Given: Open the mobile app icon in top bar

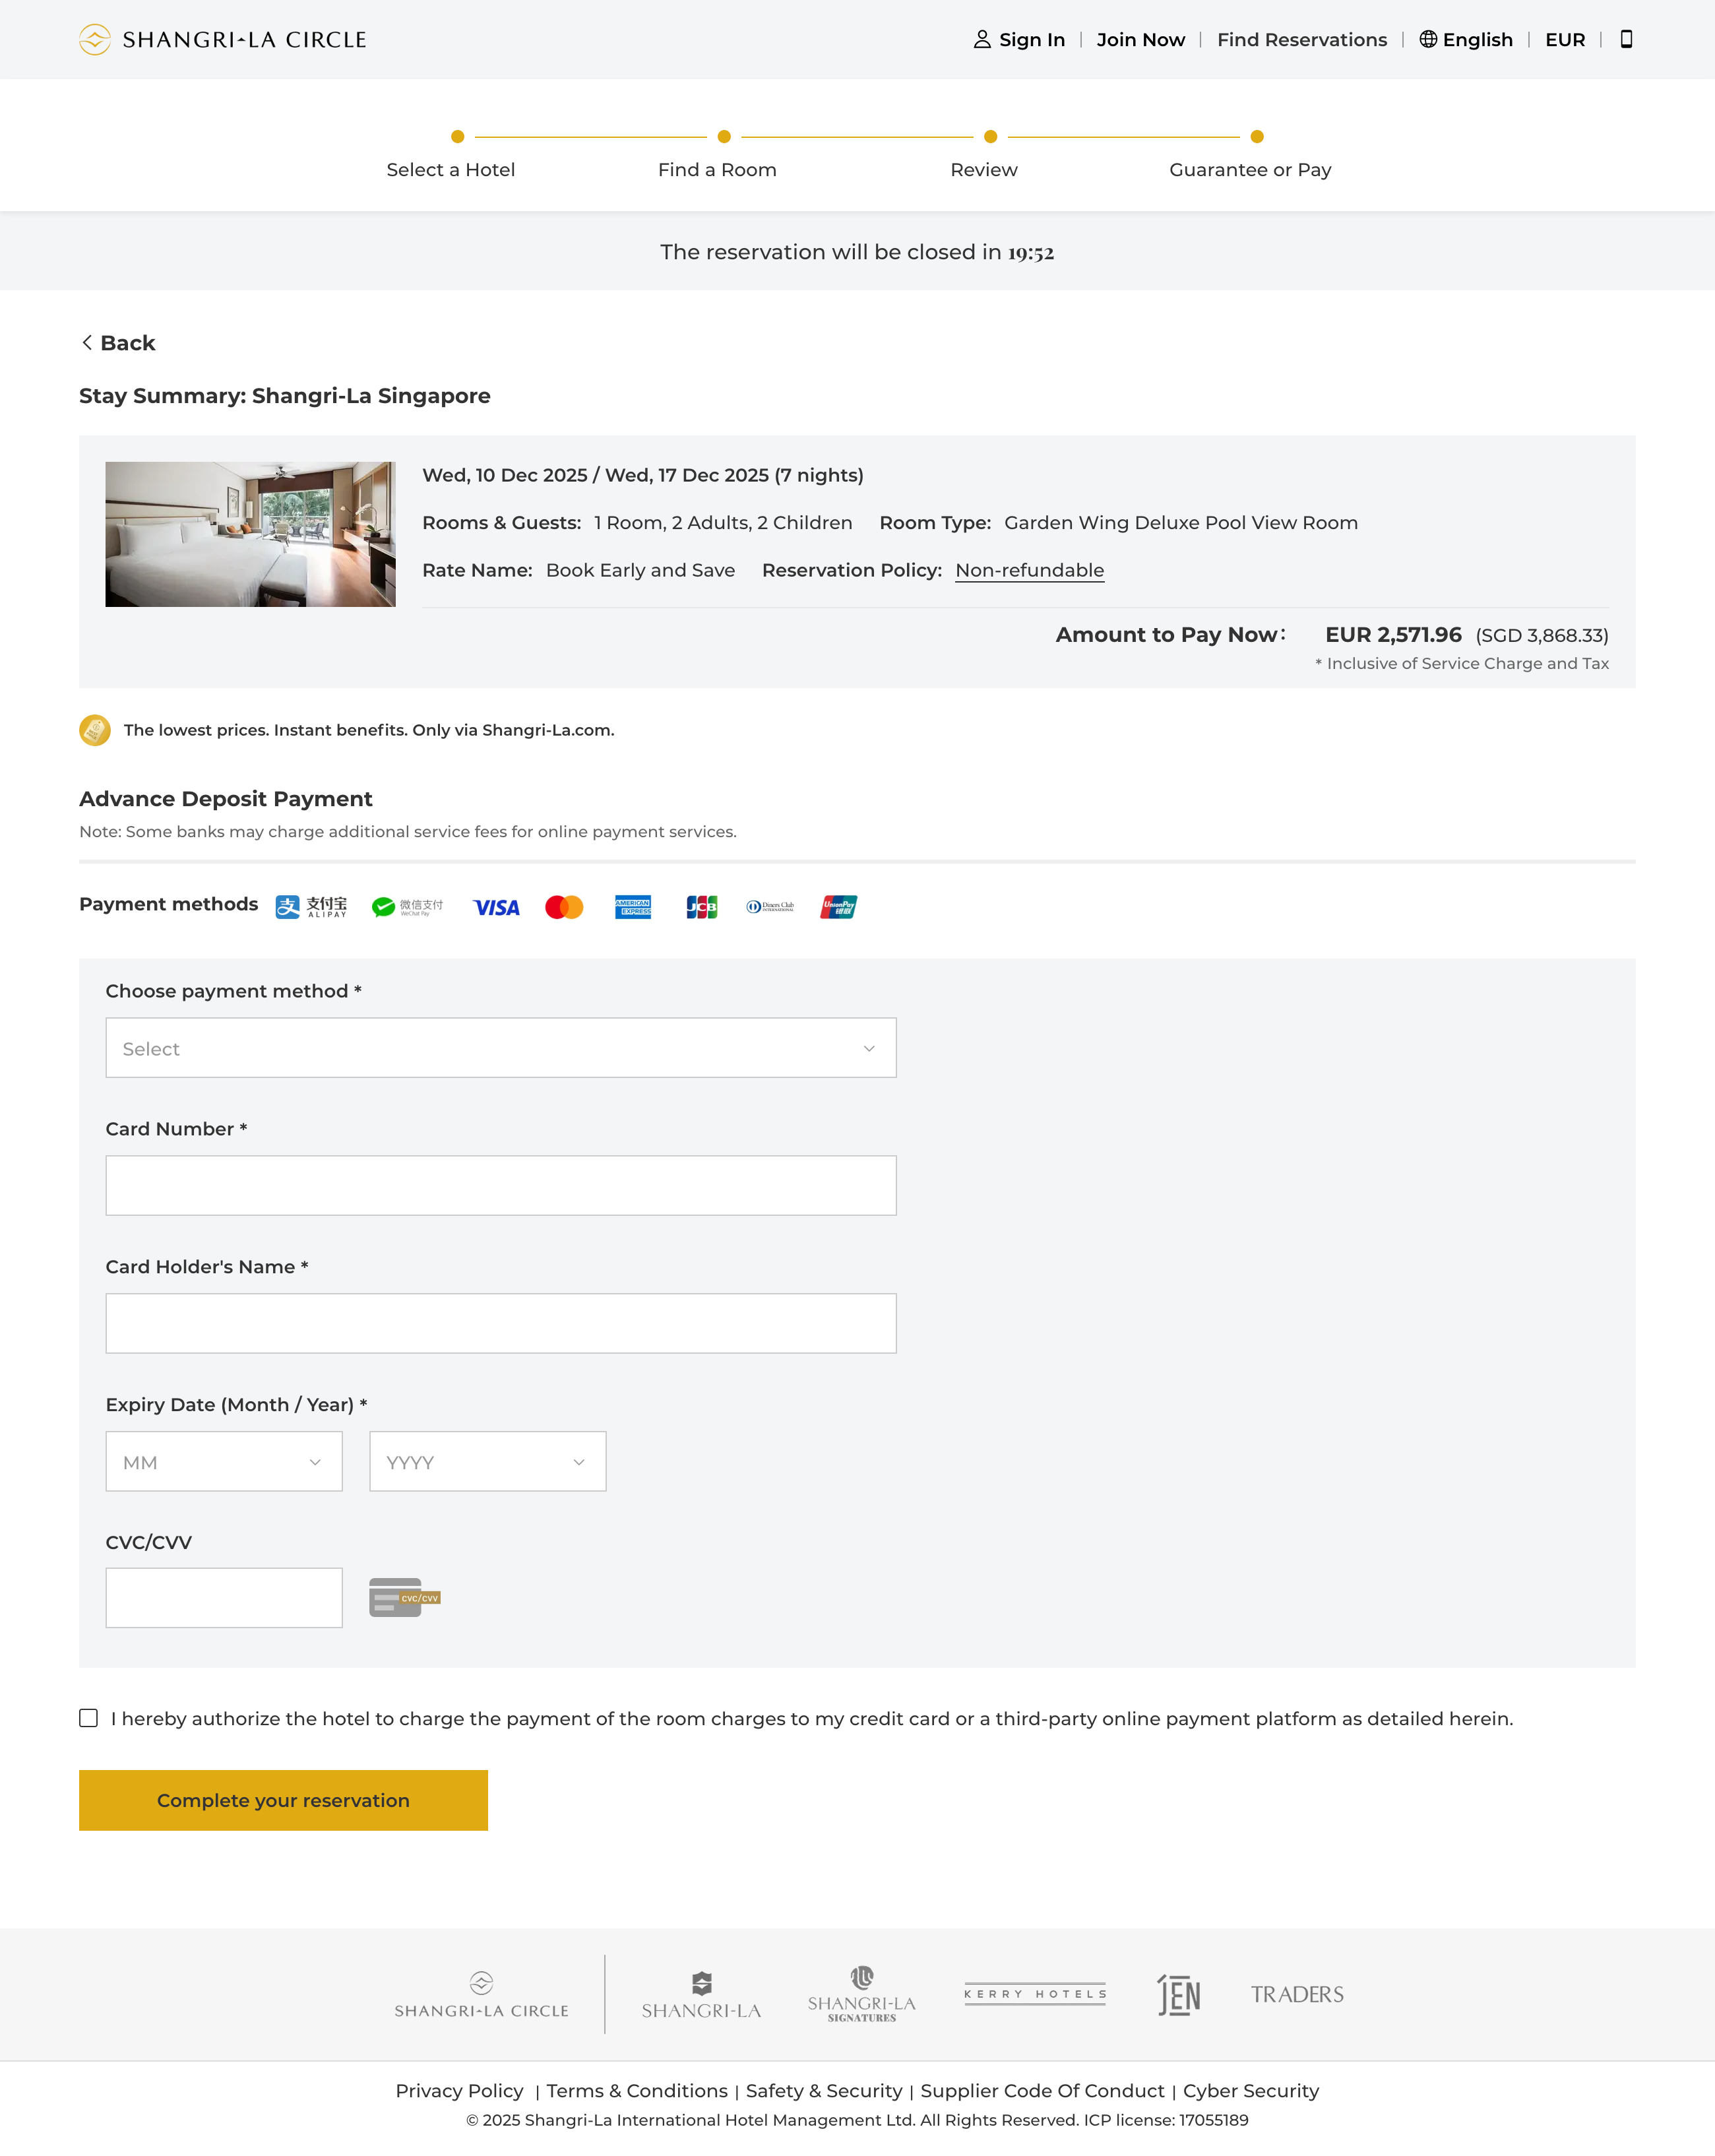Looking at the screenshot, I should pos(1626,39).
